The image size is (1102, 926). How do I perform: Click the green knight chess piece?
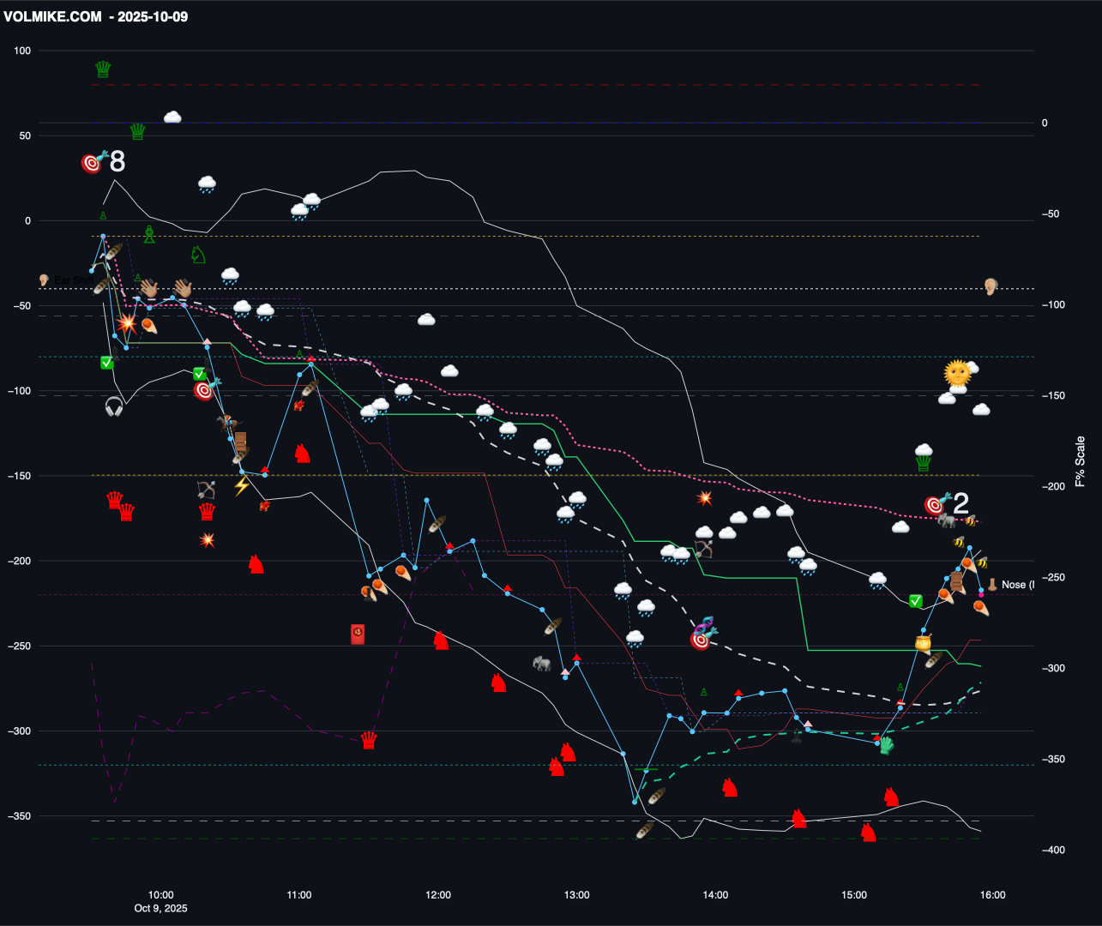pyautogui.click(x=197, y=254)
